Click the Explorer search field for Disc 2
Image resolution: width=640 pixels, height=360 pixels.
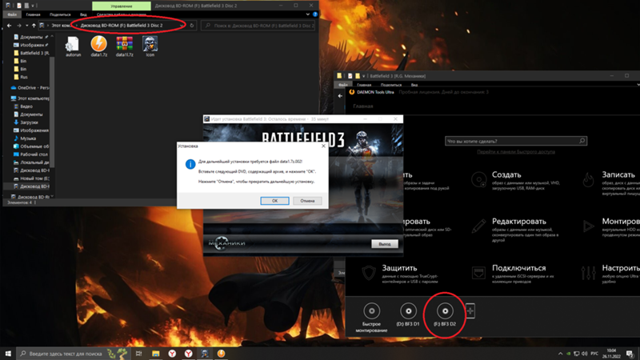(258, 26)
